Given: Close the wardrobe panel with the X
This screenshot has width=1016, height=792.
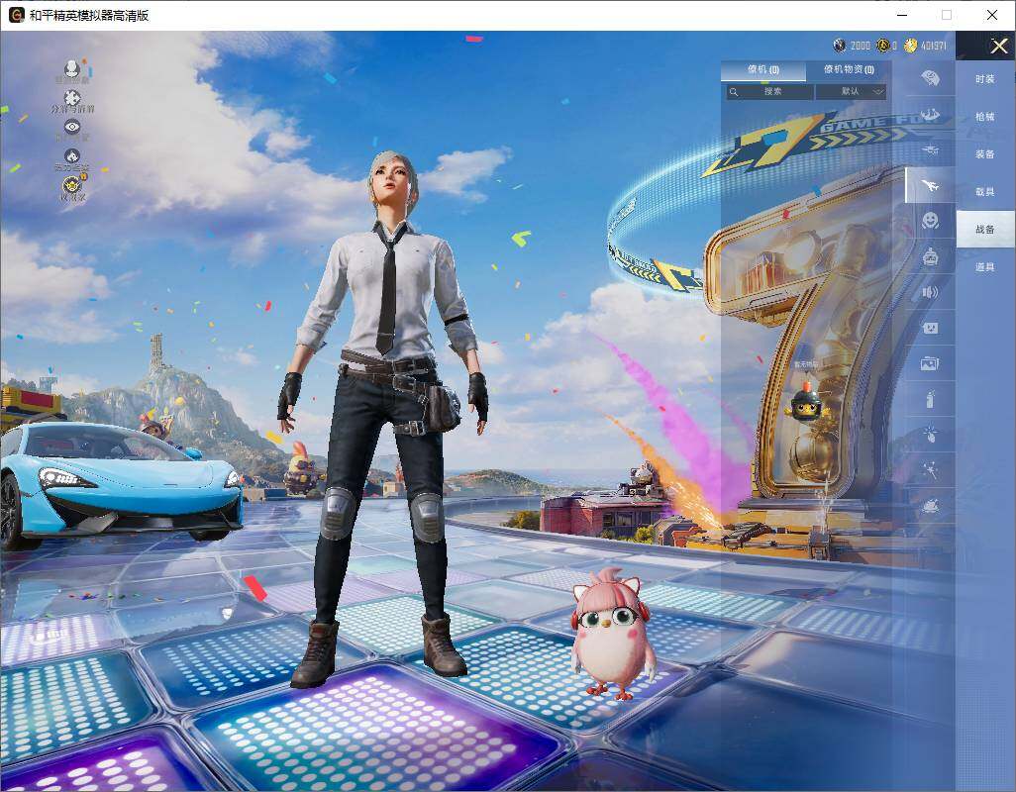Looking at the screenshot, I should click(998, 46).
